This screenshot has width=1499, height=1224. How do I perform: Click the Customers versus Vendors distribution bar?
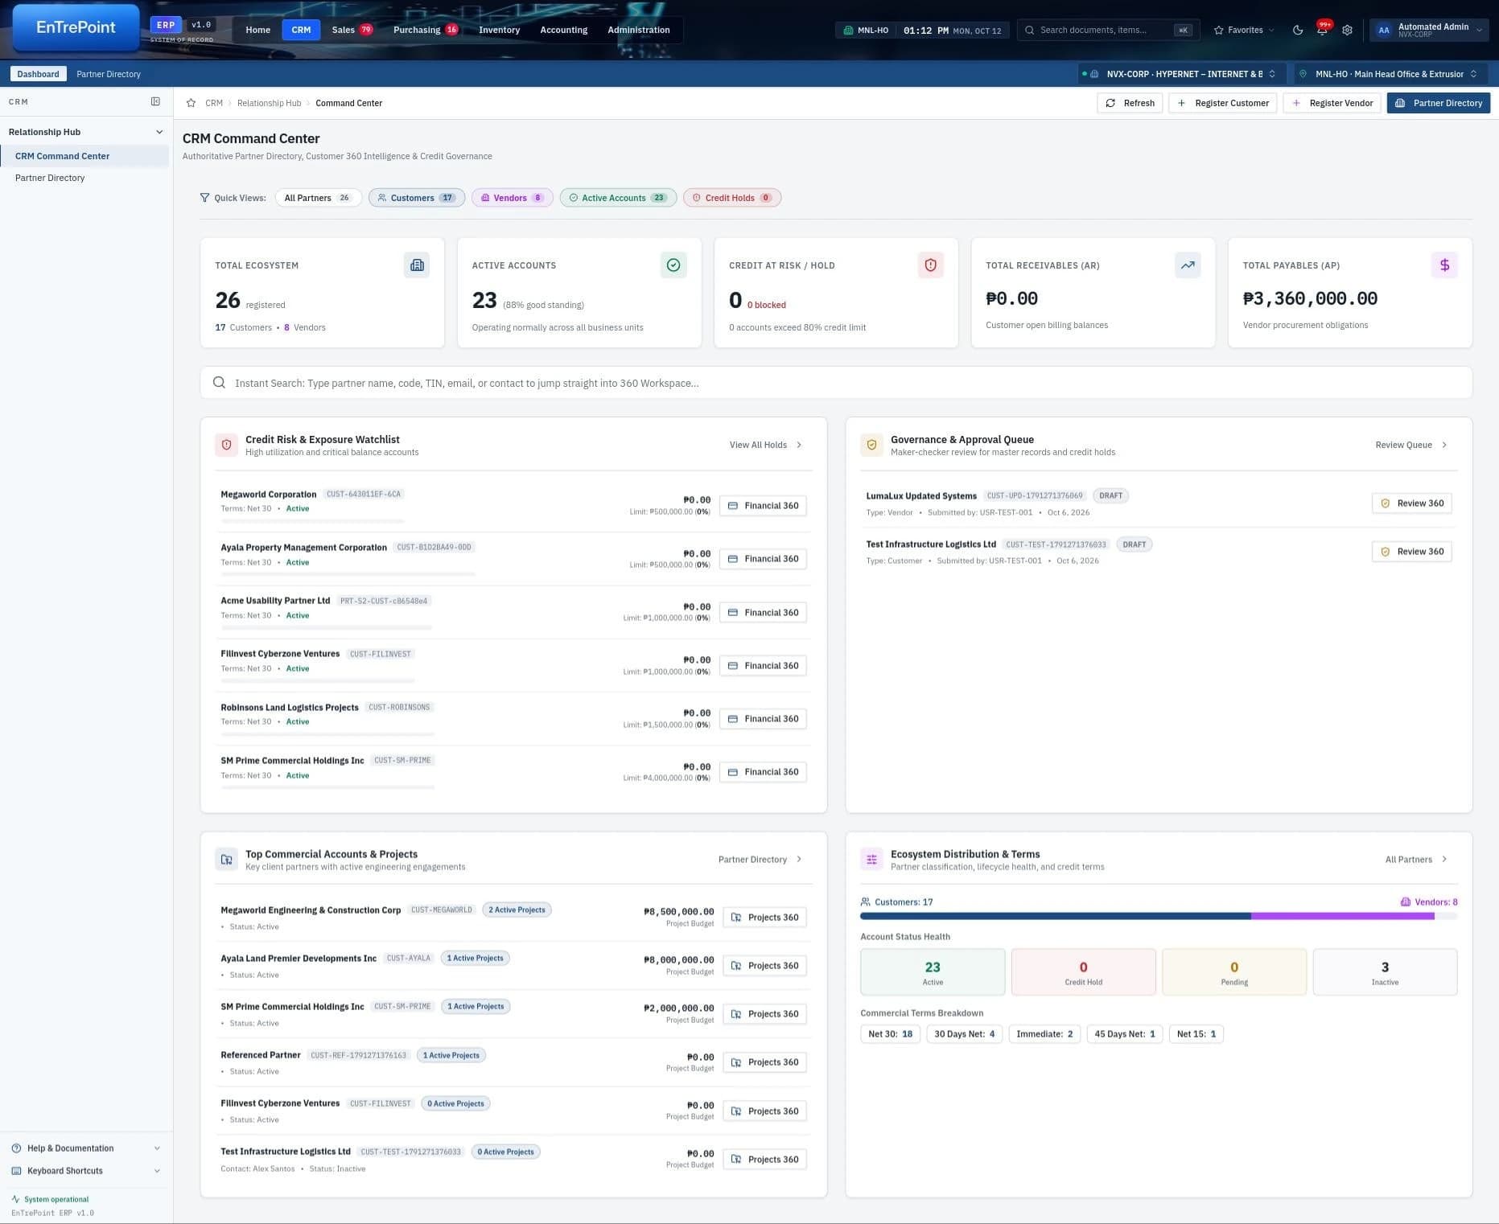1159,916
